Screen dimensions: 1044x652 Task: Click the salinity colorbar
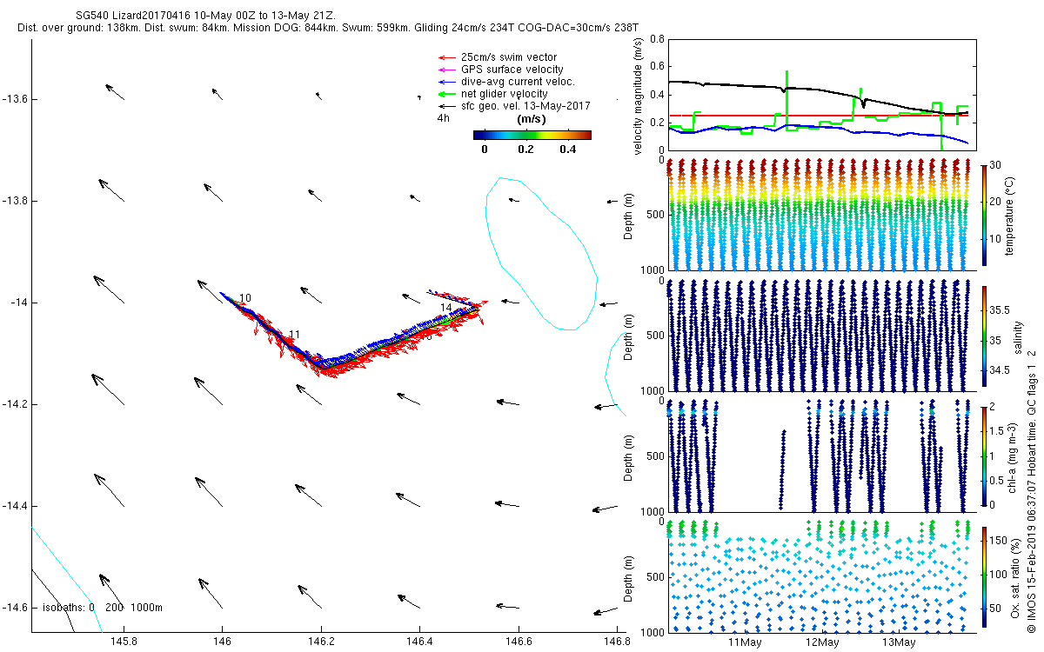click(x=984, y=336)
